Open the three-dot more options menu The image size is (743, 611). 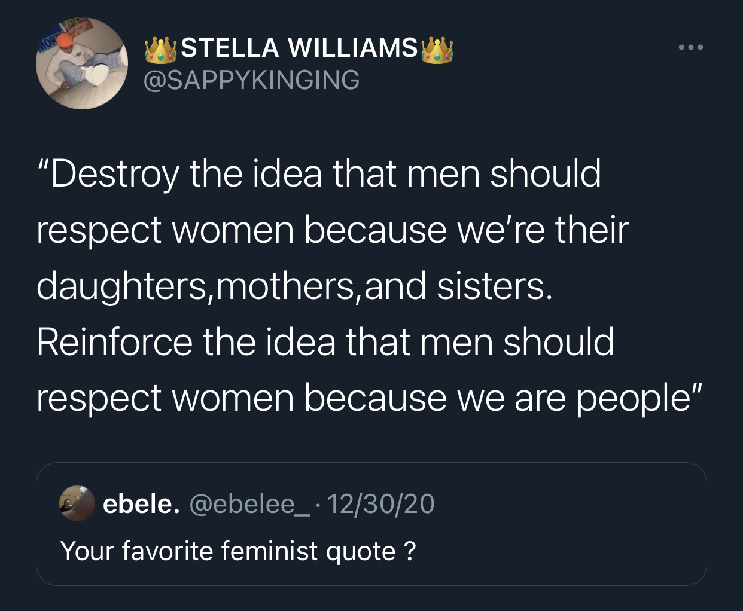tap(691, 47)
